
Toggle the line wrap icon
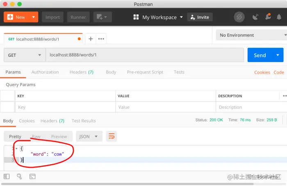[x=112, y=137]
